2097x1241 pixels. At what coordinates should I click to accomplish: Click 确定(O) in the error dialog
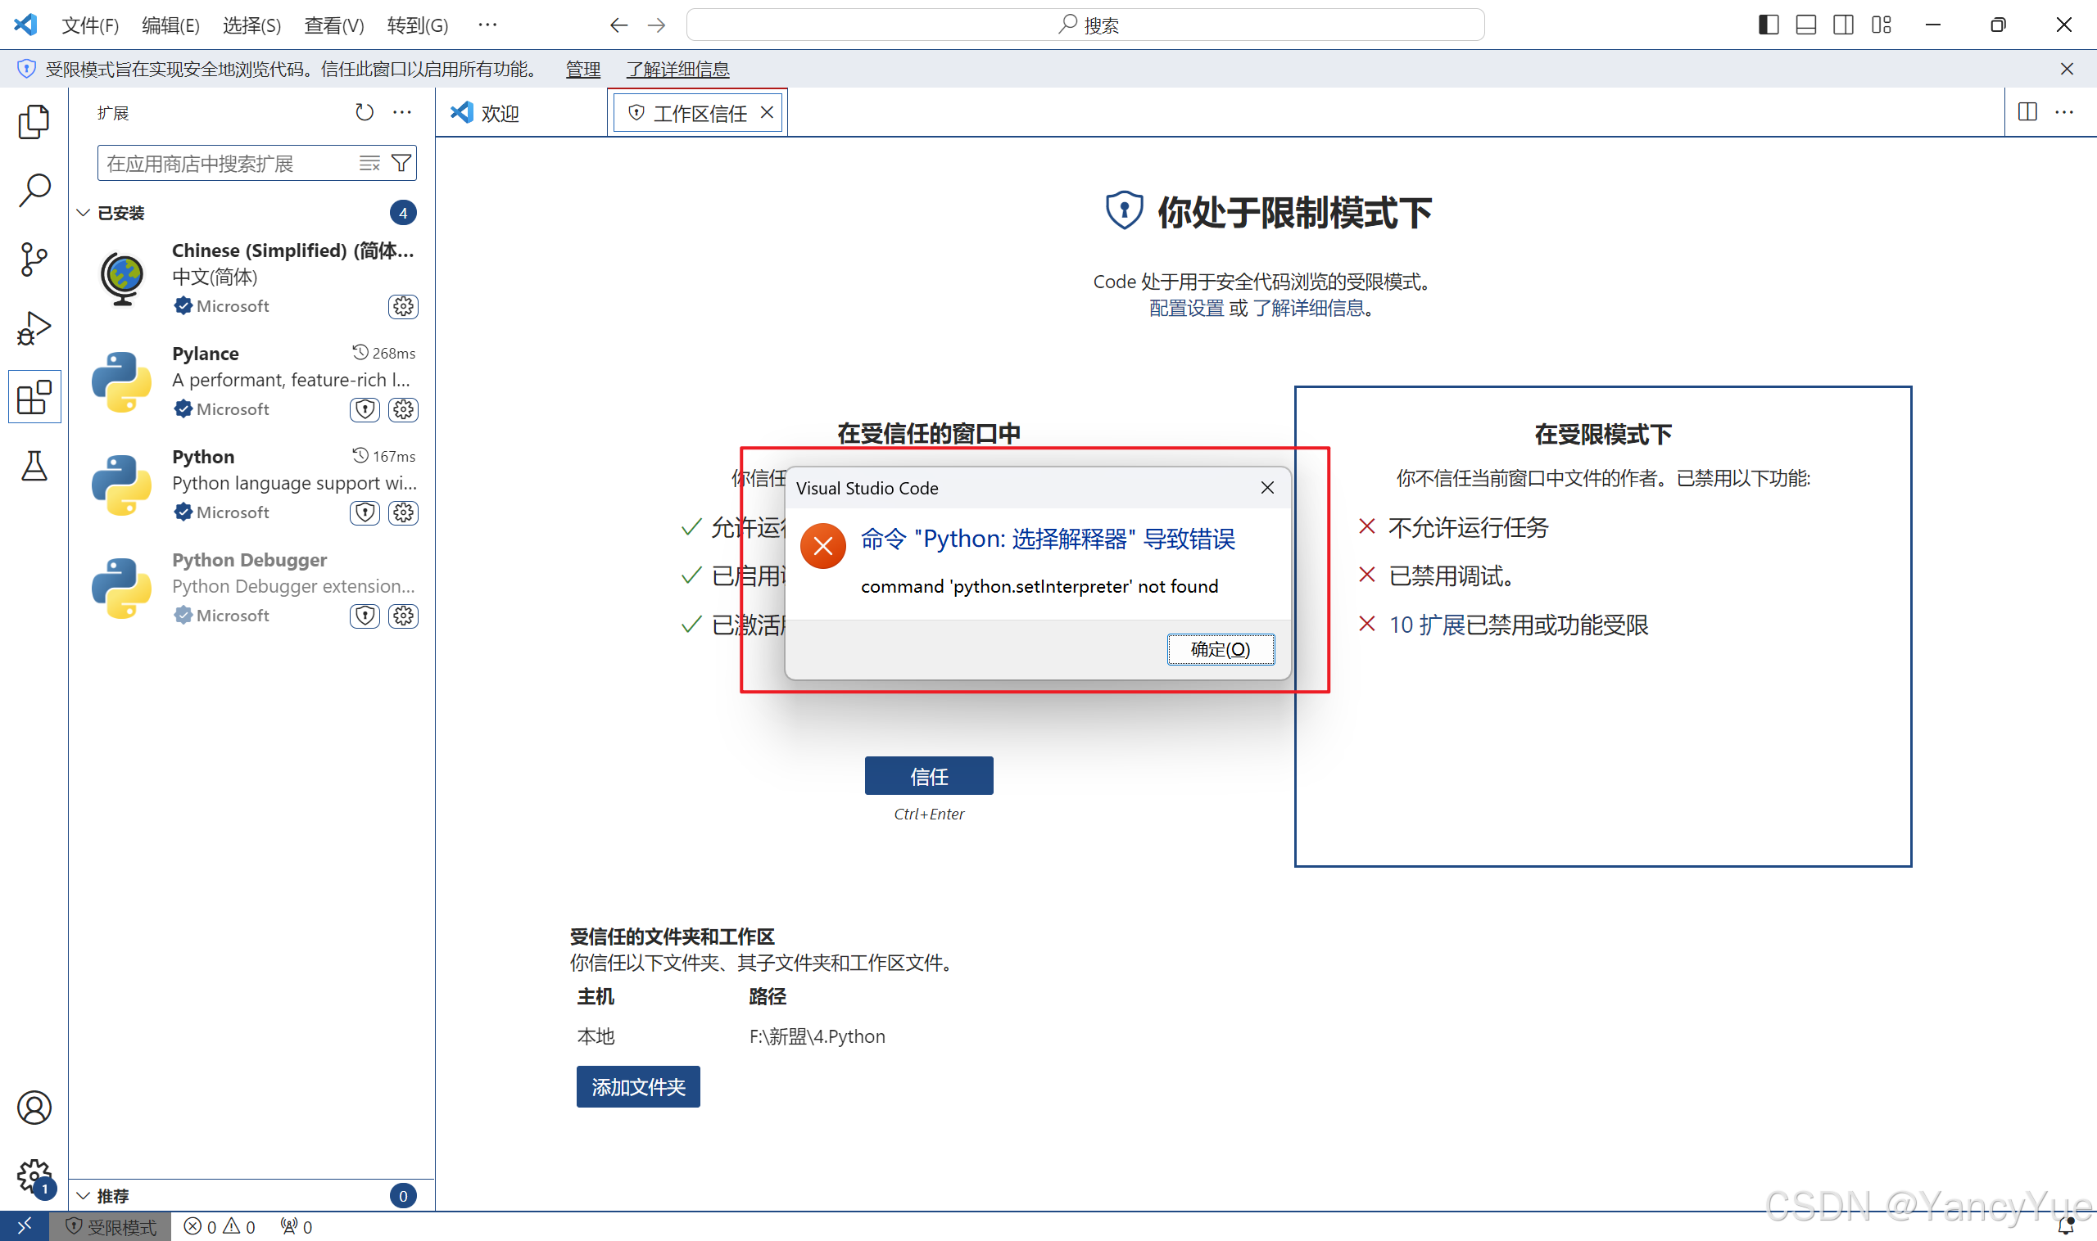[x=1220, y=649]
